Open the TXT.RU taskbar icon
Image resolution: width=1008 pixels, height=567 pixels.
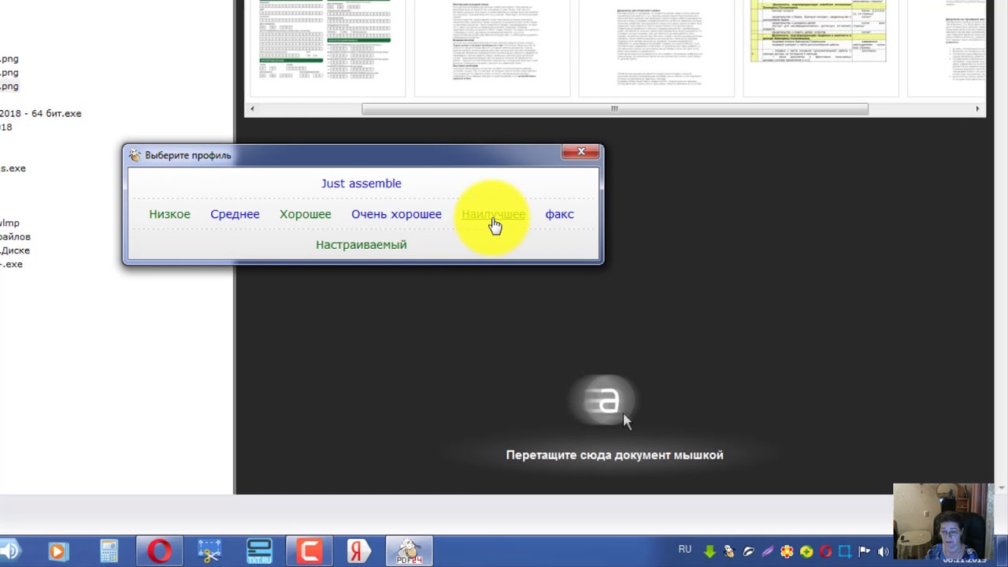click(259, 551)
